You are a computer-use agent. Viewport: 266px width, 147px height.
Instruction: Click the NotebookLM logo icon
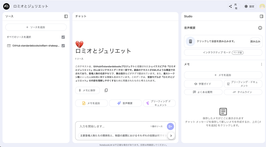point(6,7)
